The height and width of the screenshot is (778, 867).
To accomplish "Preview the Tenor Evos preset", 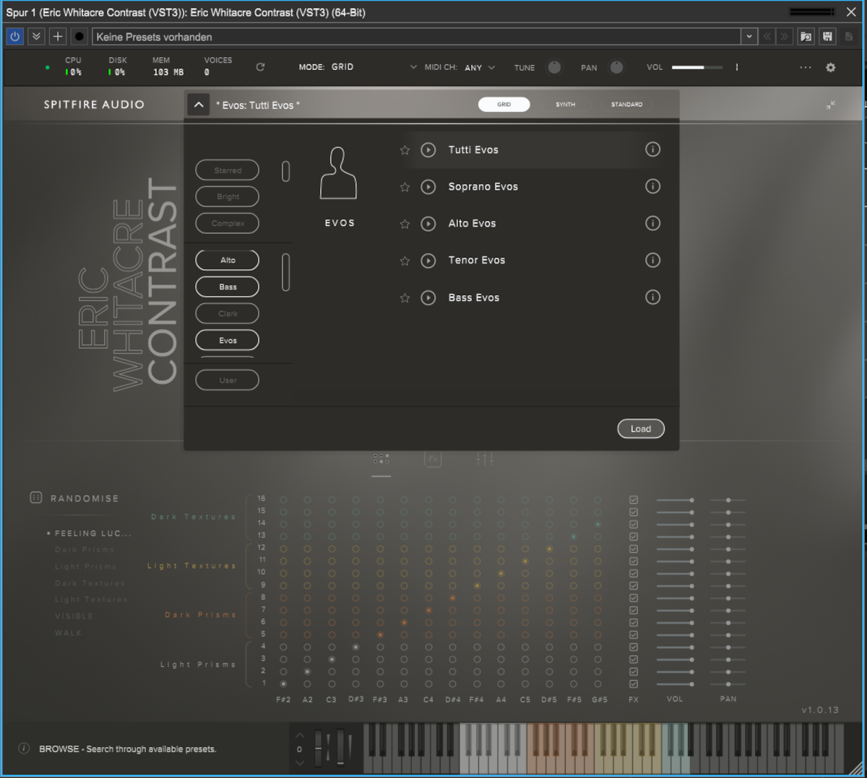I will tap(428, 261).
